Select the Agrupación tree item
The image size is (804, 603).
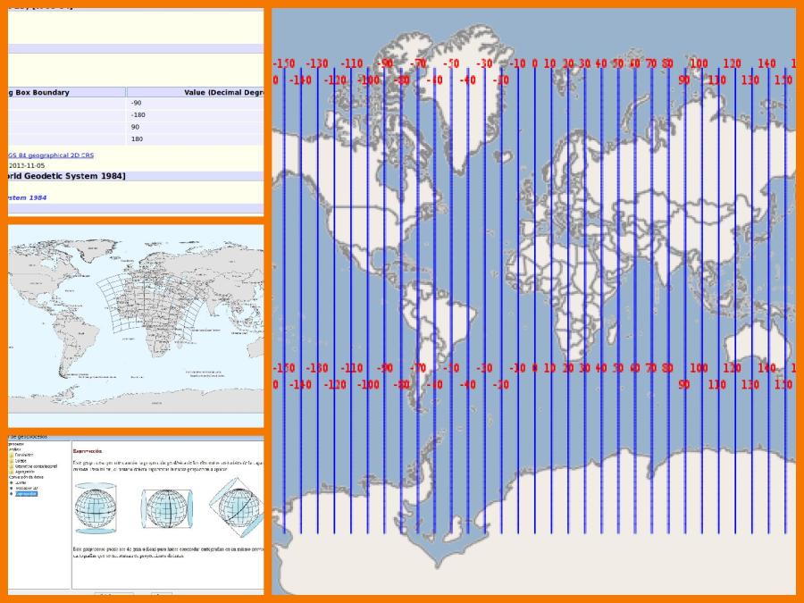[x=28, y=472]
